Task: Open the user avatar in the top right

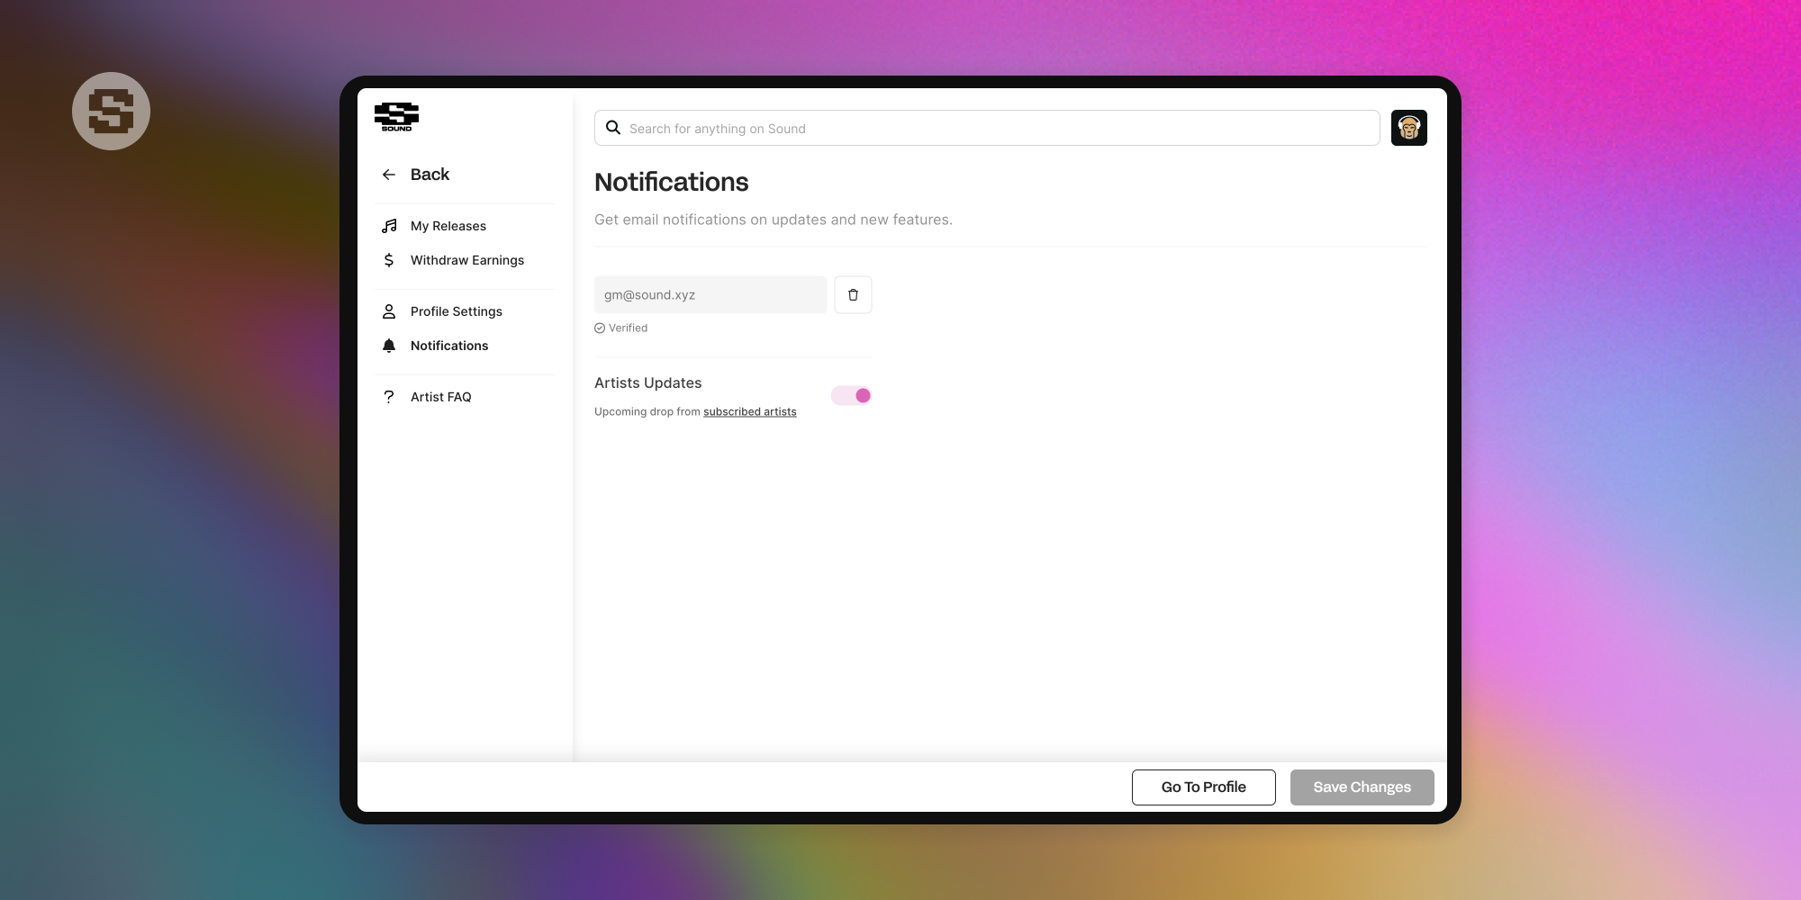Action: (1409, 128)
